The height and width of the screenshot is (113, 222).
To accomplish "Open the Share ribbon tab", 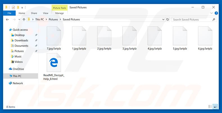I will click(34, 13).
